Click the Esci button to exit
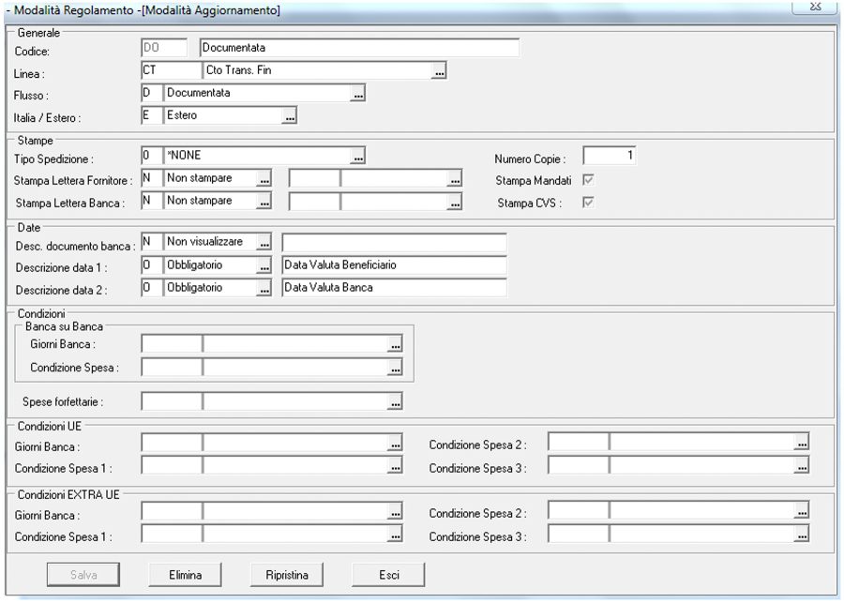Viewport: 844px width, 603px height. coord(388,575)
